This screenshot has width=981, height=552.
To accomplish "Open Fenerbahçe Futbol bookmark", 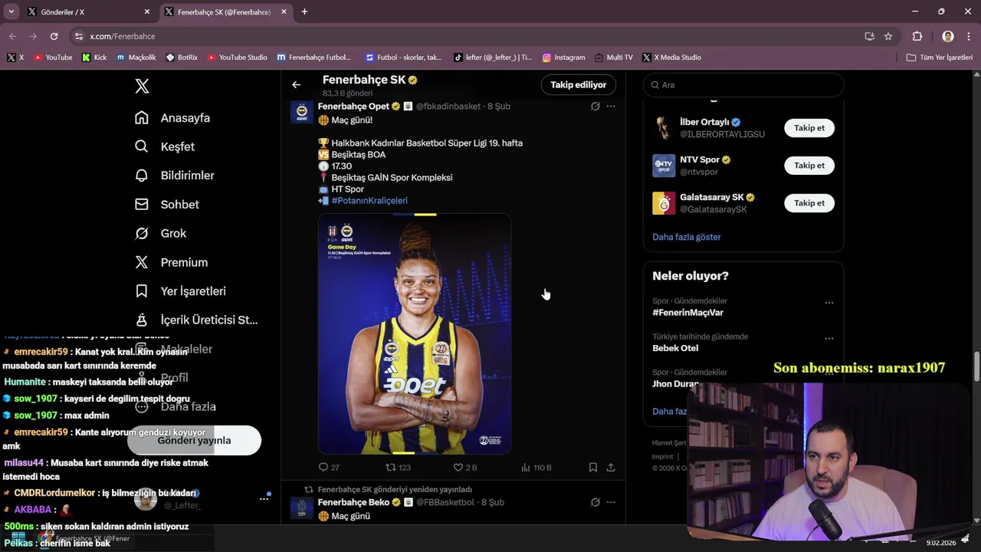I will pos(313,58).
